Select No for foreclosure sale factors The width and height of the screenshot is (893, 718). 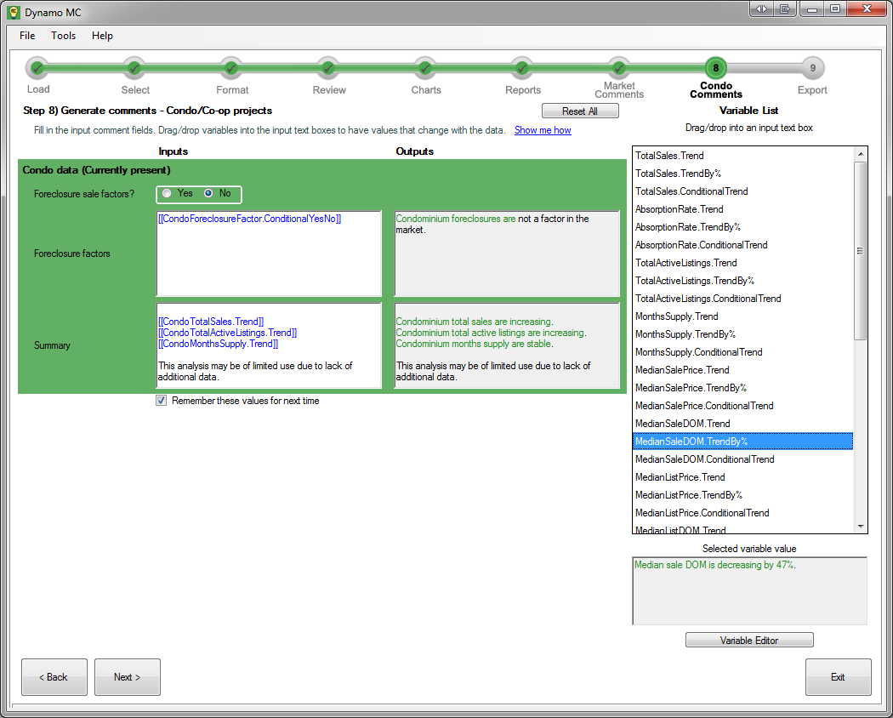(208, 194)
